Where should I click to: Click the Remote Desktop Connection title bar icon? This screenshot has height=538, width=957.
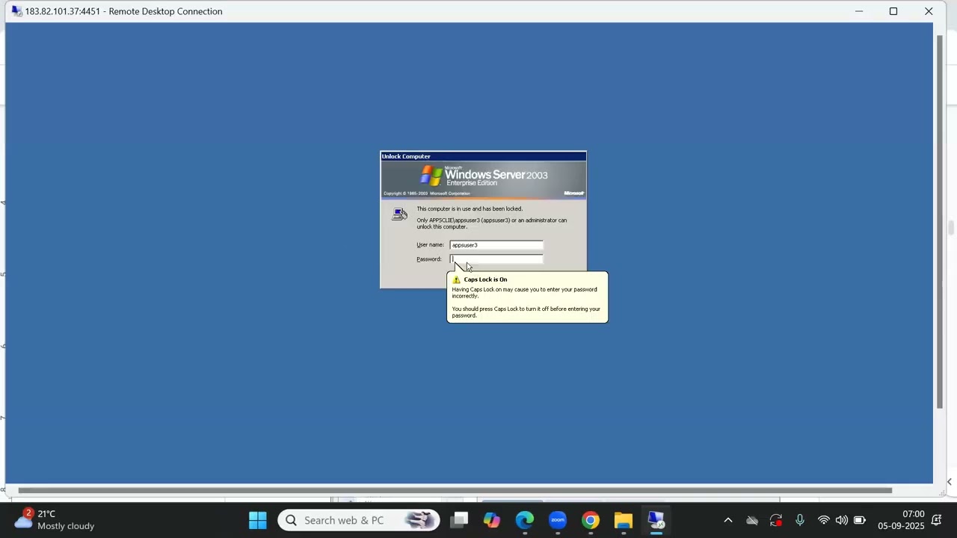pos(16,11)
